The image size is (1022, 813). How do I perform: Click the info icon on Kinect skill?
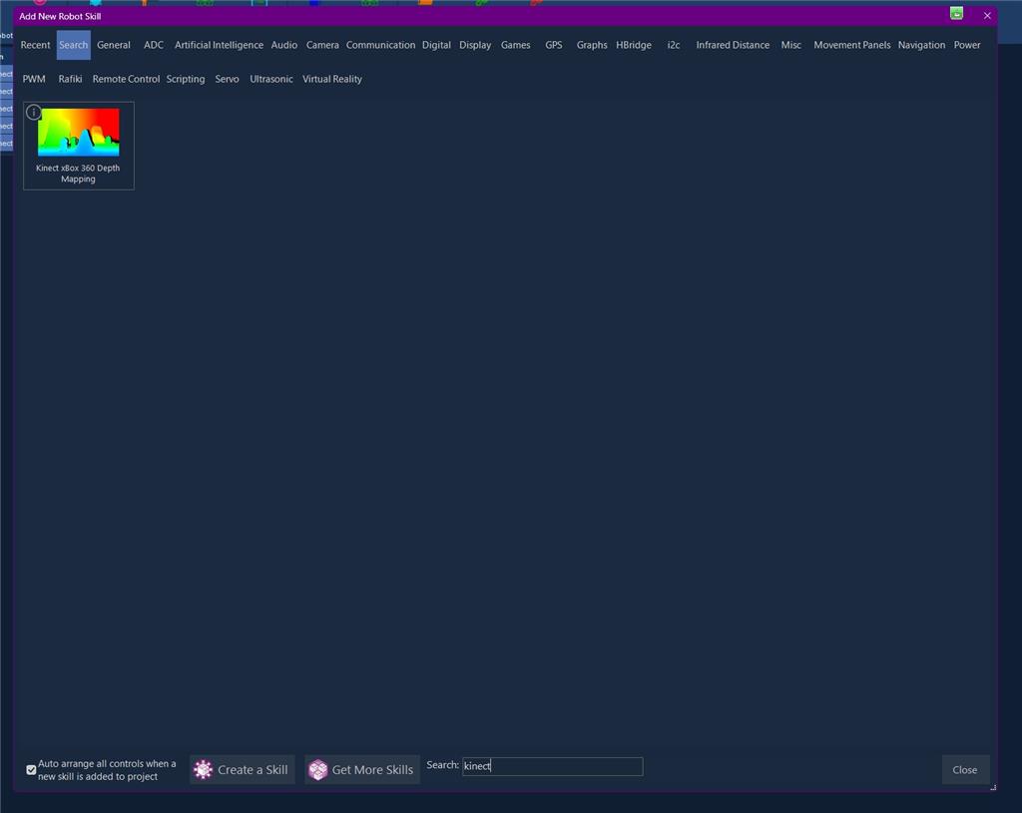pyautogui.click(x=33, y=113)
